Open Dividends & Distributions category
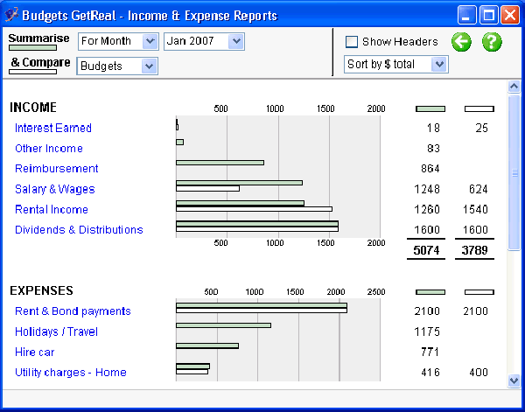The width and height of the screenshot is (525, 412). click(79, 230)
